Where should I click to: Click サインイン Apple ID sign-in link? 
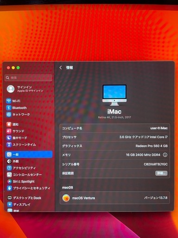(30, 89)
